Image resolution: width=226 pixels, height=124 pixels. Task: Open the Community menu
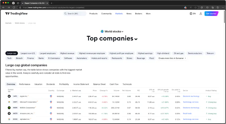click(x=107, y=14)
